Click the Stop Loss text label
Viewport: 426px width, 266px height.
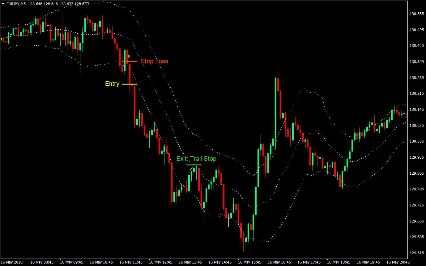click(154, 61)
